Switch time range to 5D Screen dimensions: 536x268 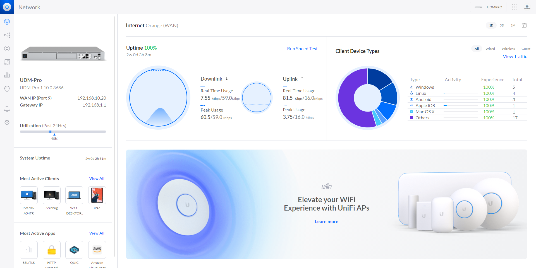click(502, 25)
